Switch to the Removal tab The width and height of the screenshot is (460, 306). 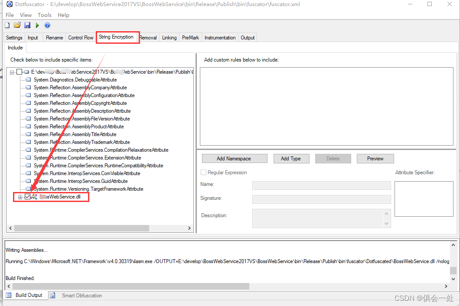(148, 38)
